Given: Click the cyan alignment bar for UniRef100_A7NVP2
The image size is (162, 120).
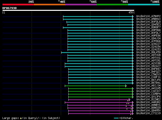Looking at the screenshot, I should click(x=98, y=16).
